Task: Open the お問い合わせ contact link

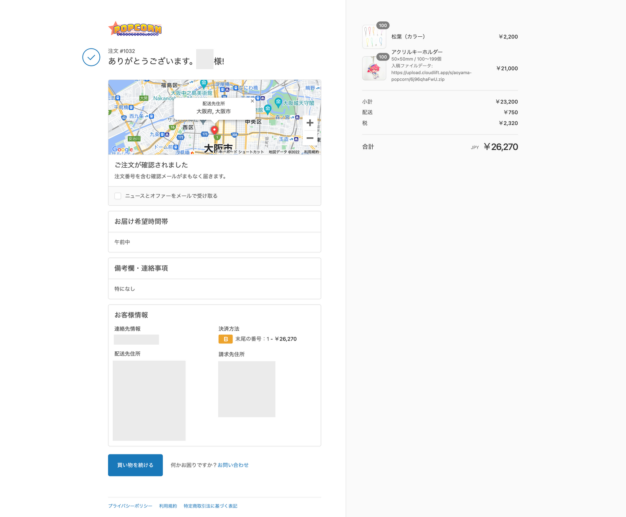Action: pos(233,465)
